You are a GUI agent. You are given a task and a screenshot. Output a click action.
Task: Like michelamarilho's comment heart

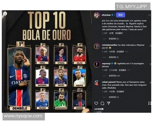click(150, 46)
